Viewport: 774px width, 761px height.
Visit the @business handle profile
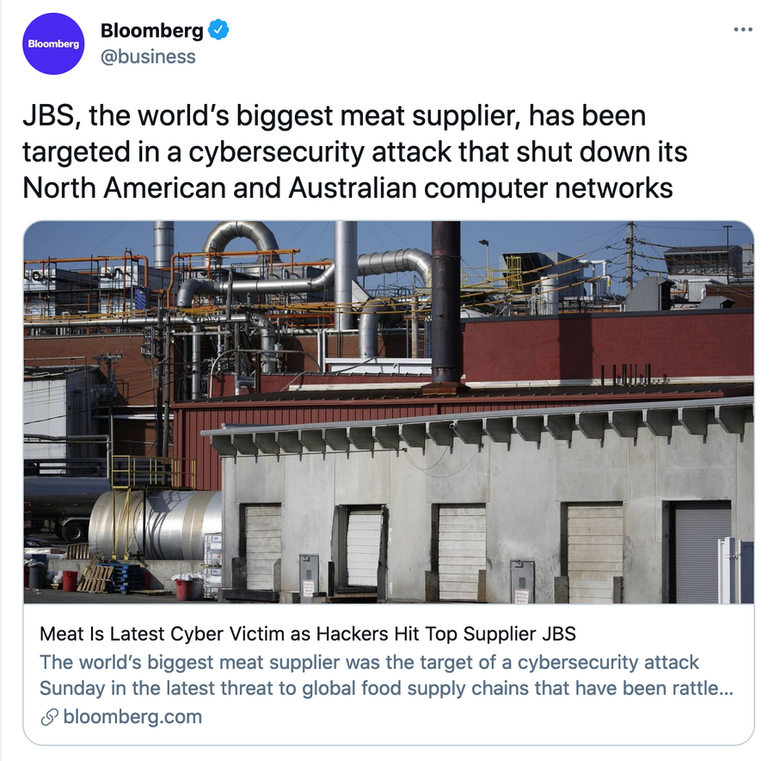[148, 57]
